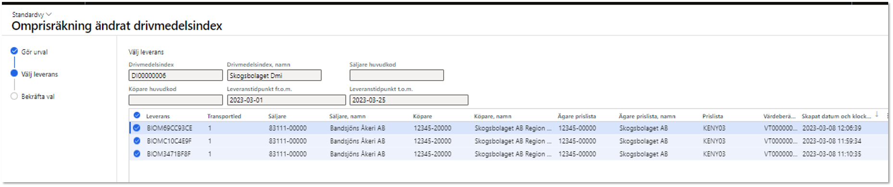The height and width of the screenshot is (187, 893).
Task: Click the Leveranstidpunkt fr.o.m. date field
Action: click(286, 100)
